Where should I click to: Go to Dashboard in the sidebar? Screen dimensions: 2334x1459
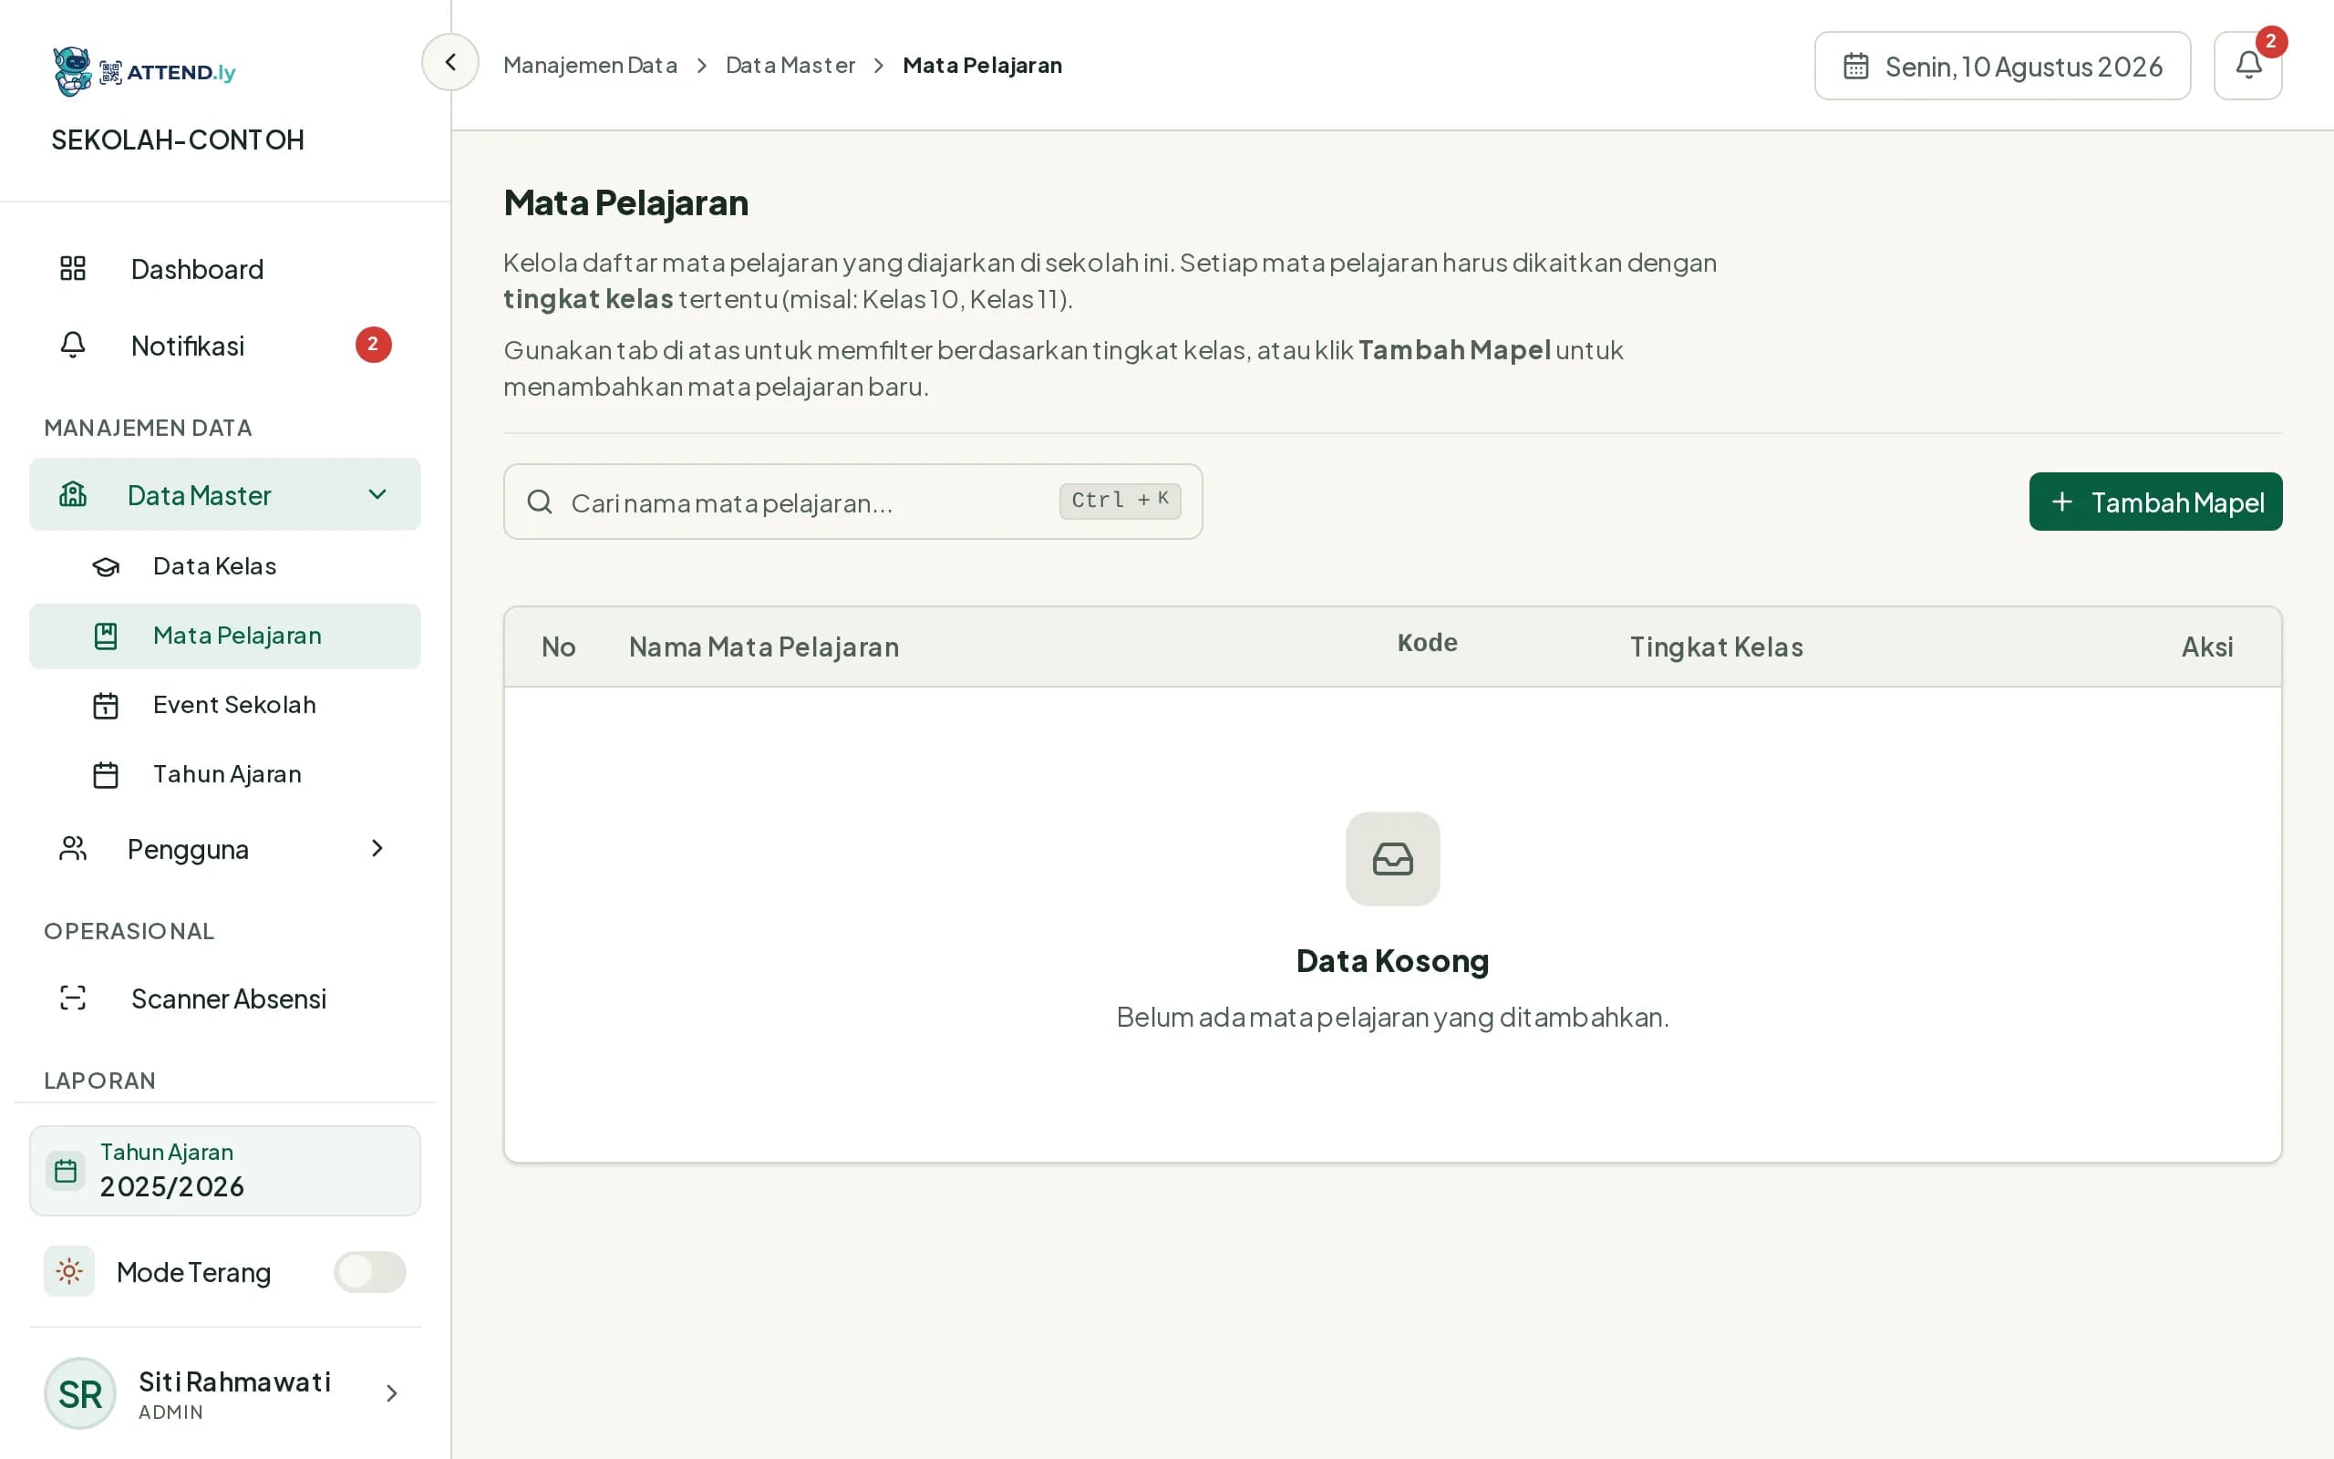click(x=224, y=269)
